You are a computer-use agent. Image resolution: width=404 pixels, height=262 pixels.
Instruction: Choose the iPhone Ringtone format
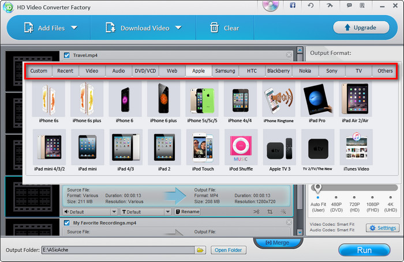coord(279,102)
